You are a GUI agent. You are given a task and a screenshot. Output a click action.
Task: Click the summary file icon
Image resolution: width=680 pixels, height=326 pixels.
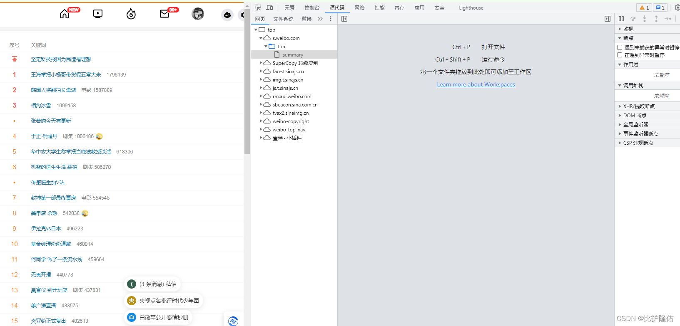pyautogui.click(x=277, y=54)
